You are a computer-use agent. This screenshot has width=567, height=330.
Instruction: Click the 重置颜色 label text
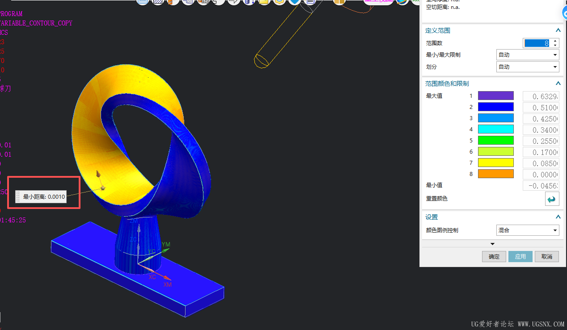point(437,198)
